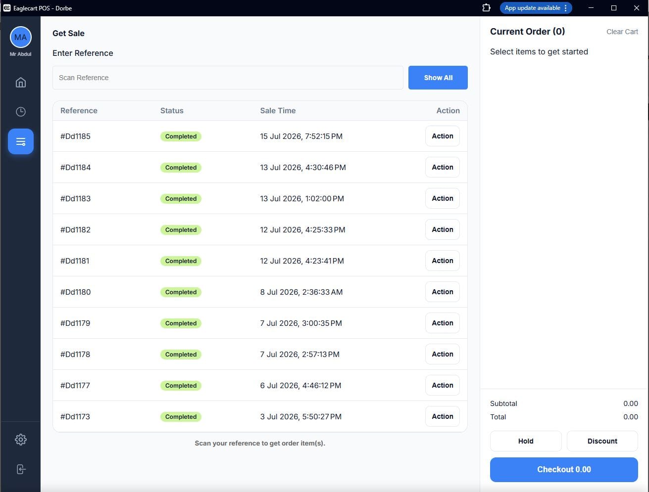Click the Reference column header

79,111
